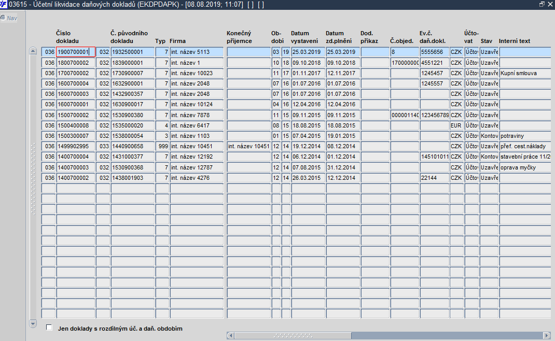Click the horizontal scrollbar thumb
This screenshot has width=555, height=341.
(293, 335)
